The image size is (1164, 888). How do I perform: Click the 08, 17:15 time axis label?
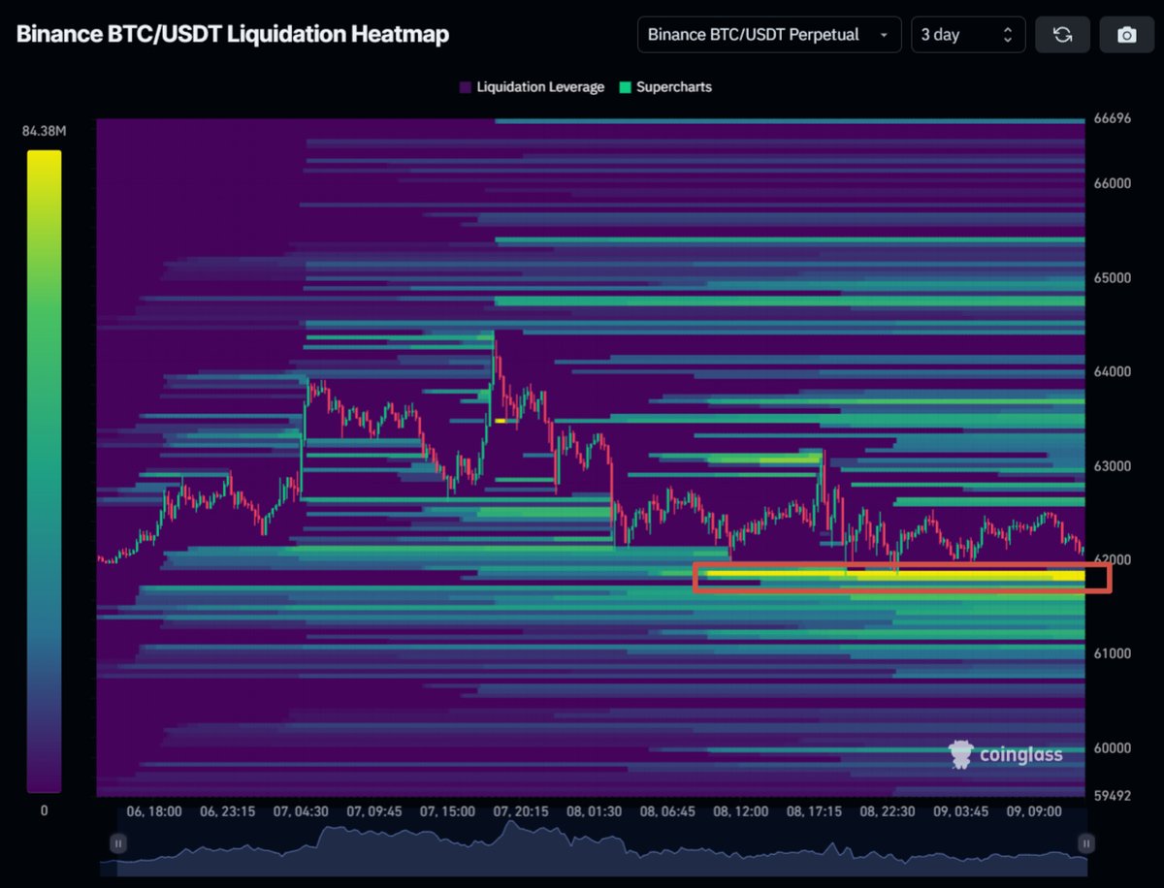click(x=813, y=811)
